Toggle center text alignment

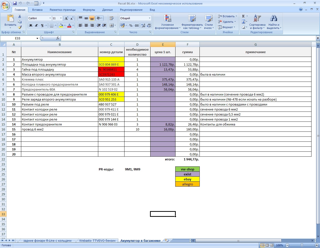86,25
